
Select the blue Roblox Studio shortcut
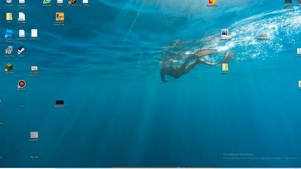coord(9,36)
